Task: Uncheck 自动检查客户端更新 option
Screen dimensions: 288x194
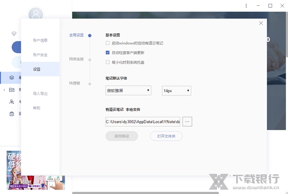Action: (108, 52)
